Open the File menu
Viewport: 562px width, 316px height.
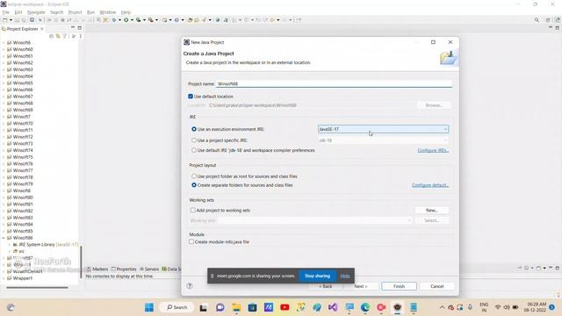[x=6, y=12]
